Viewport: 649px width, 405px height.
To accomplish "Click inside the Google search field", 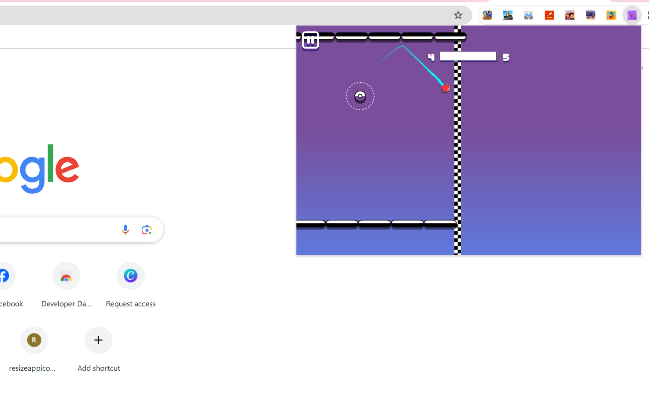I will 61,229.
